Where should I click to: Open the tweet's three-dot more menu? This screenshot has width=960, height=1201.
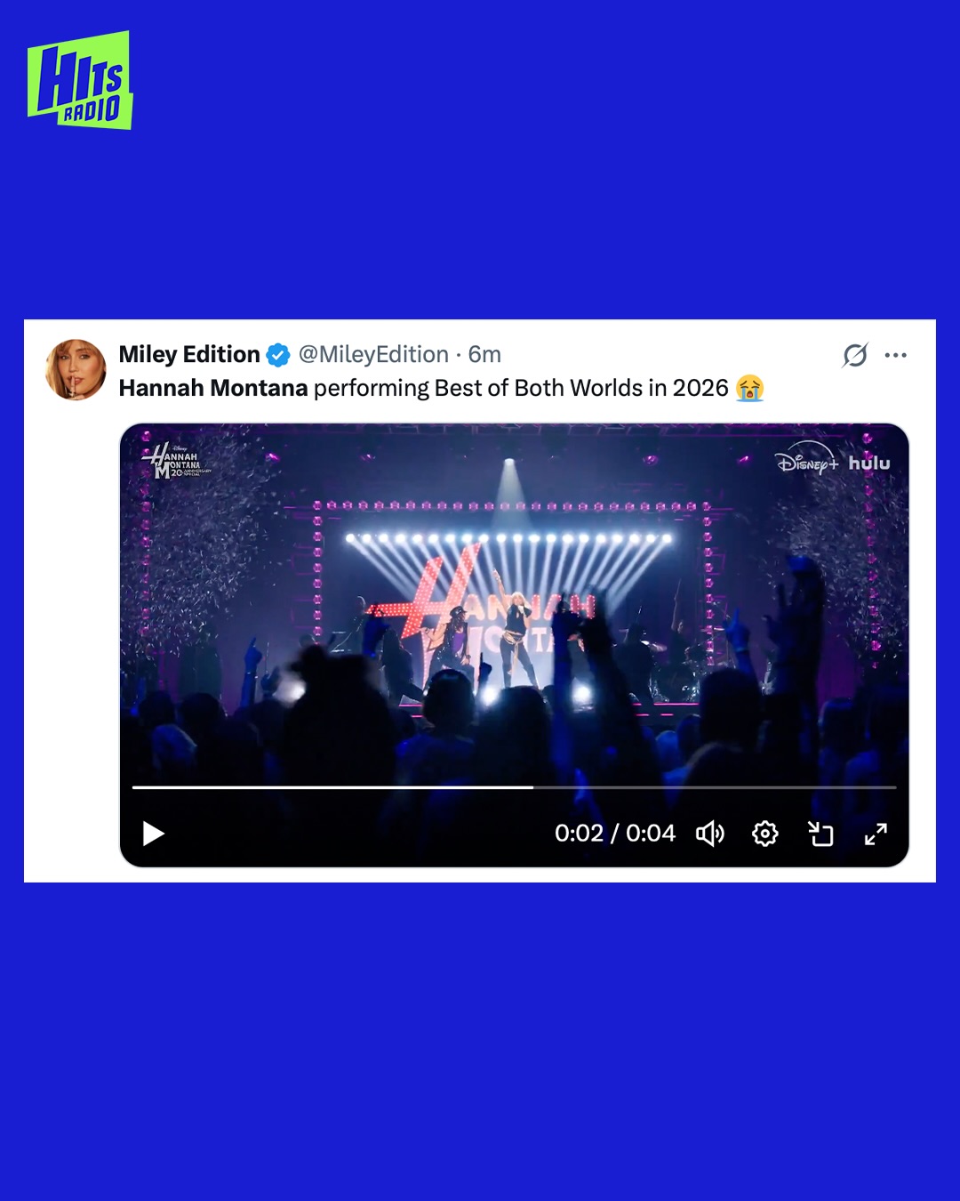[895, 355]
